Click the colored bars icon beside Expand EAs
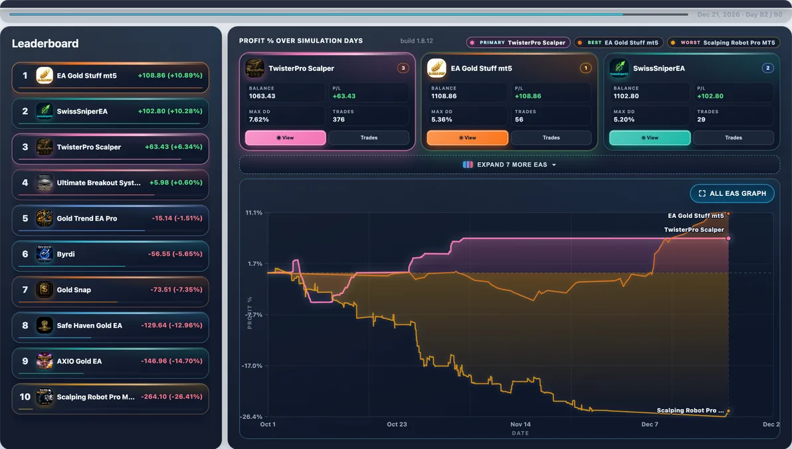This screenshot has width=792, height=449. coord(468,165)
